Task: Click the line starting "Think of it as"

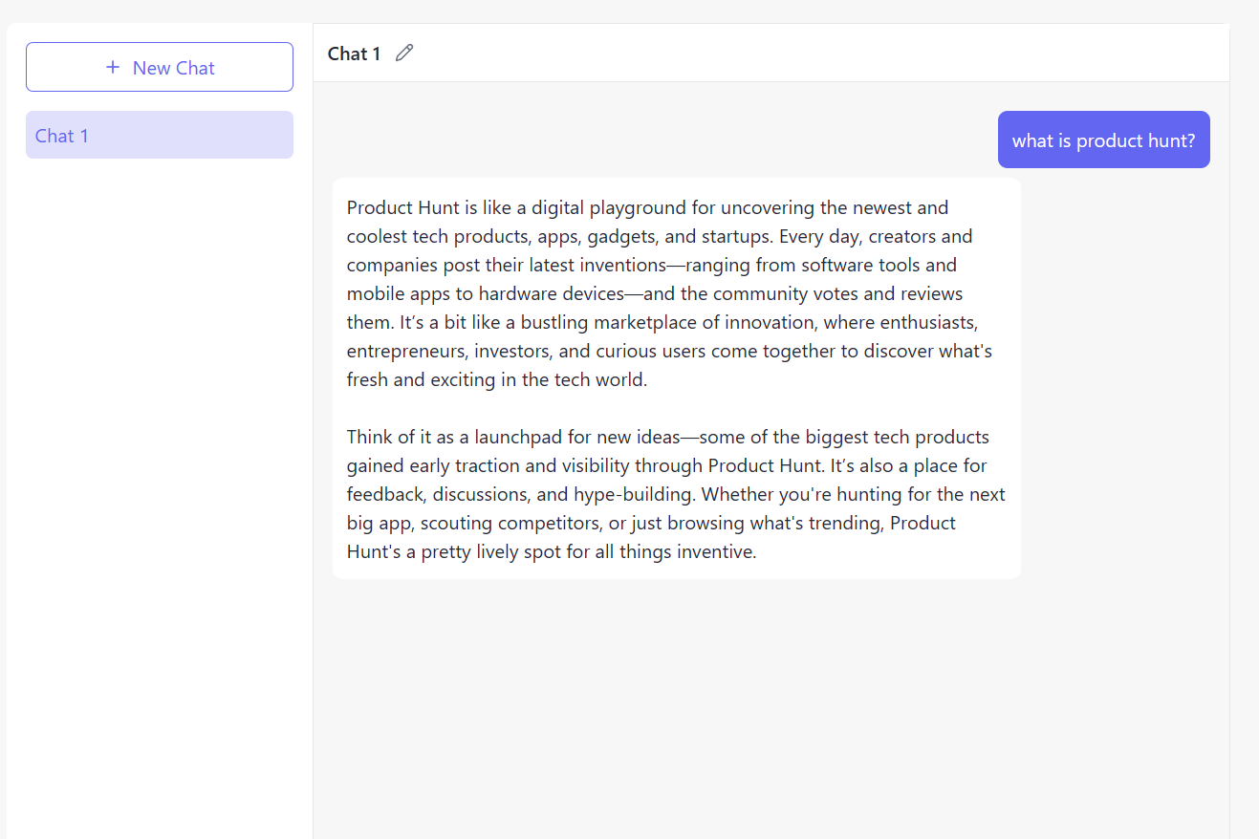Action: [x=667, y=437]
